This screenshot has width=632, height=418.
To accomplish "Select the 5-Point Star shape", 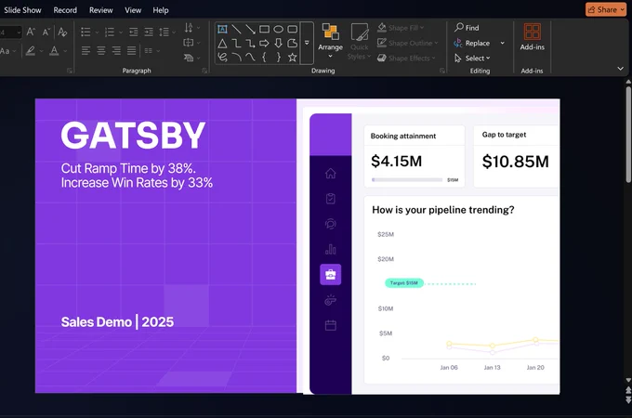I will (x=293, y=58).
